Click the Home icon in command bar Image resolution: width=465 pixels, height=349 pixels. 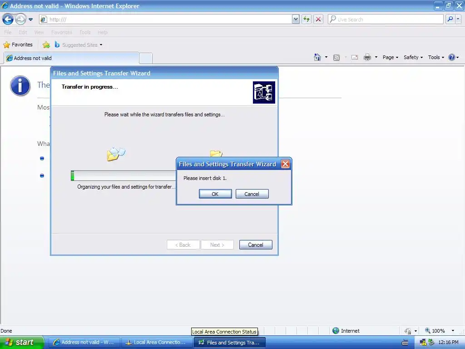pyautogui.click(x=317, y=57)
